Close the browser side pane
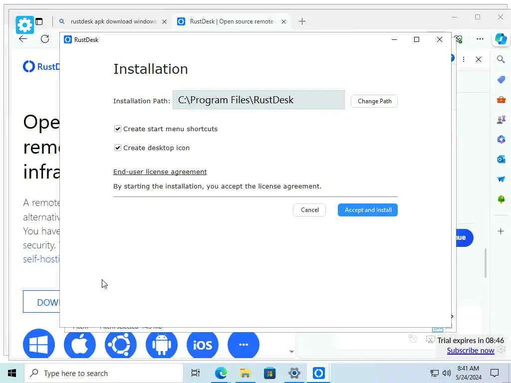 point(479,59)
